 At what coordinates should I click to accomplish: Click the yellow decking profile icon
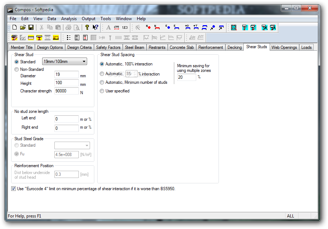pyautogui.click(x=56, y=38)
